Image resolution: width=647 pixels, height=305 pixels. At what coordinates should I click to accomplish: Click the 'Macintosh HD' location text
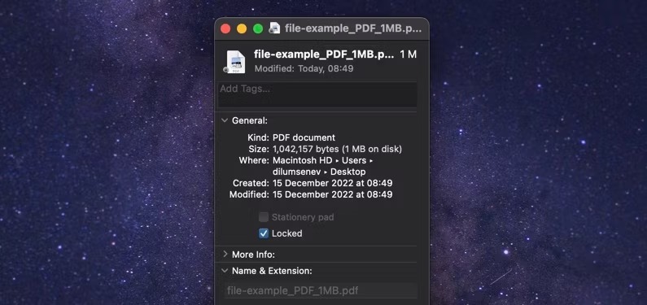pyautogui.click(x=303, y=160)
